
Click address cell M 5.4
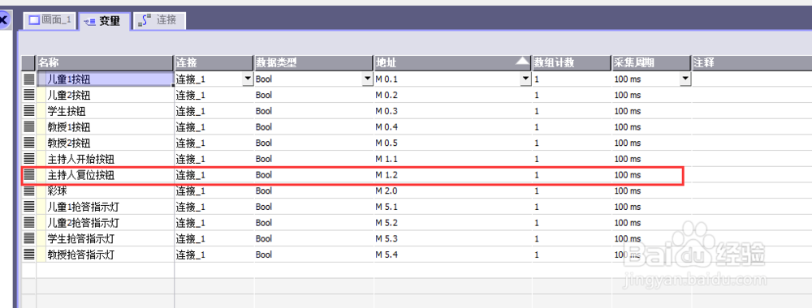pyautogui.click(x=453, y=255)
